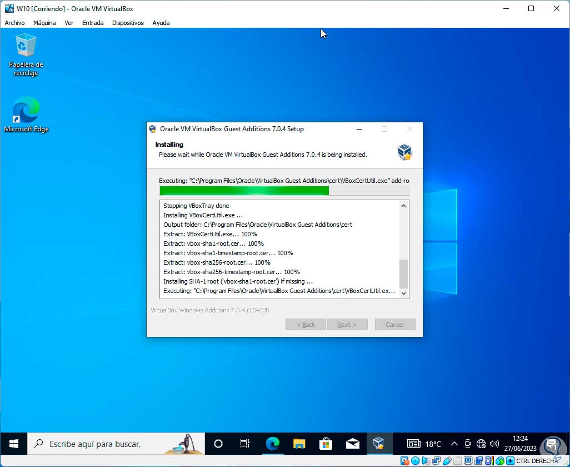Click the Show desktop strip at taskbar end

(x=568, y=444)
